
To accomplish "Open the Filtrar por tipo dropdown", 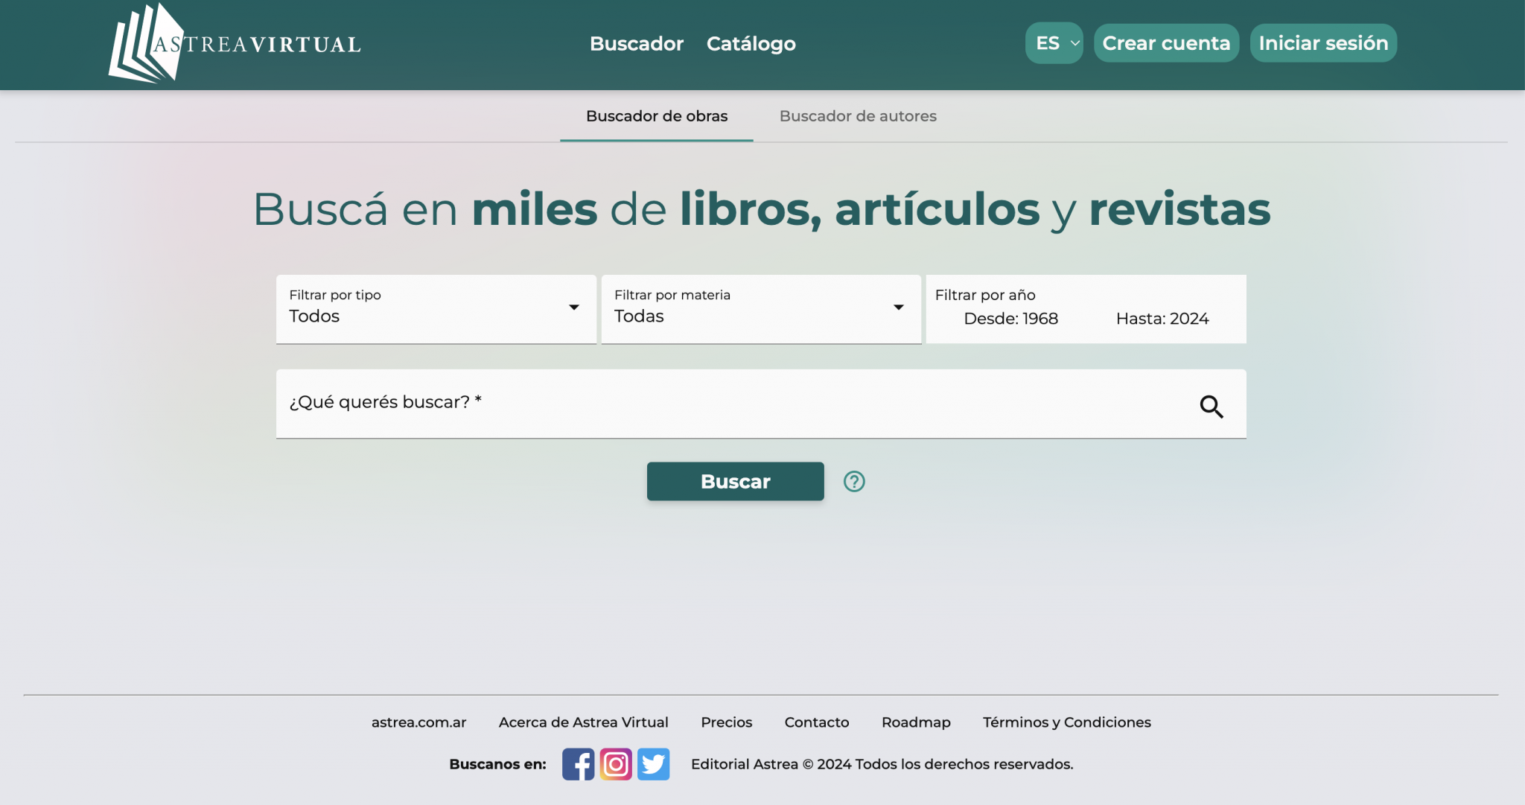I will 436,309.
